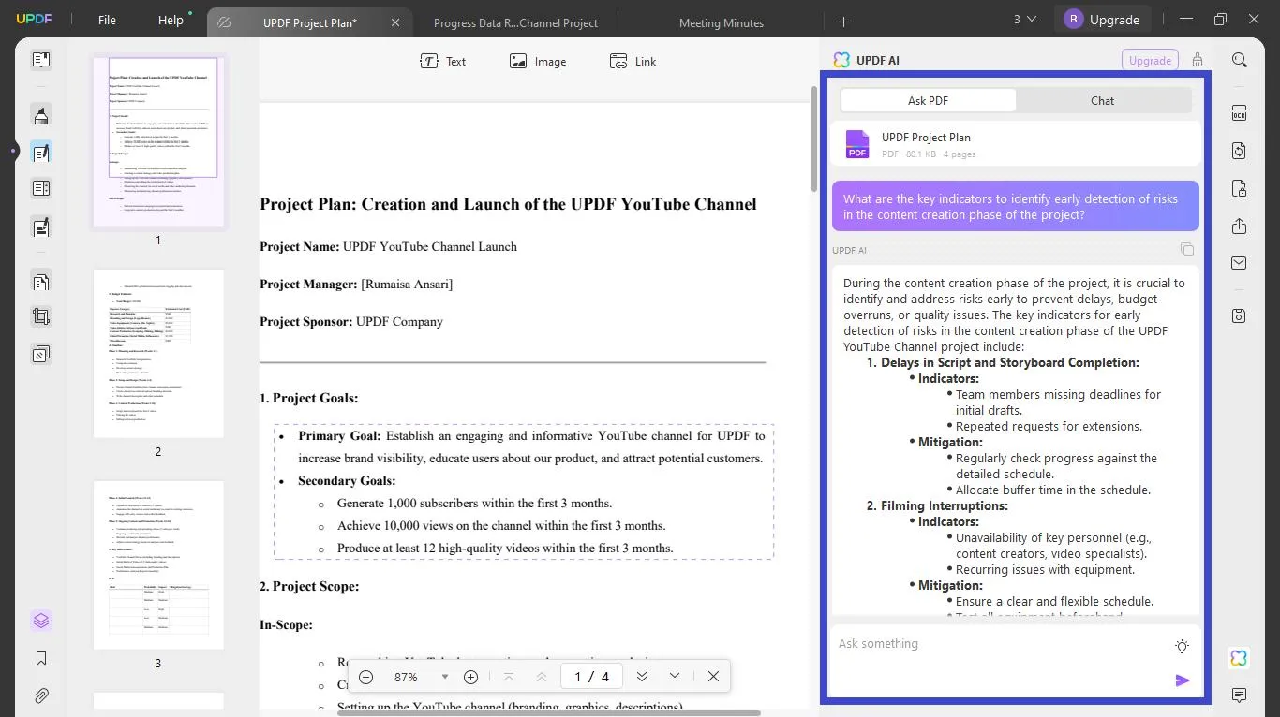Click the OCR icon in right sidebar
This screenshot has height=717, width=1280.
pos(1239,113)
